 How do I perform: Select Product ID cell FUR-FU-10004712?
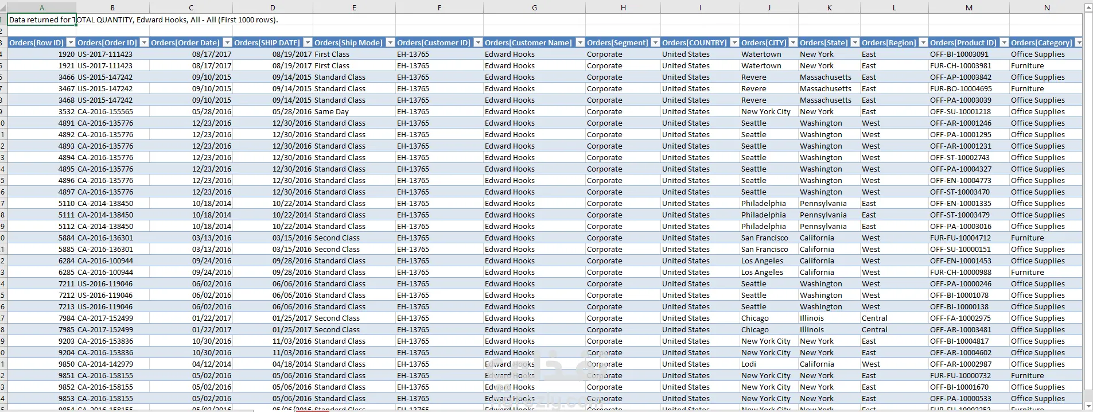[x=969, y=238]
